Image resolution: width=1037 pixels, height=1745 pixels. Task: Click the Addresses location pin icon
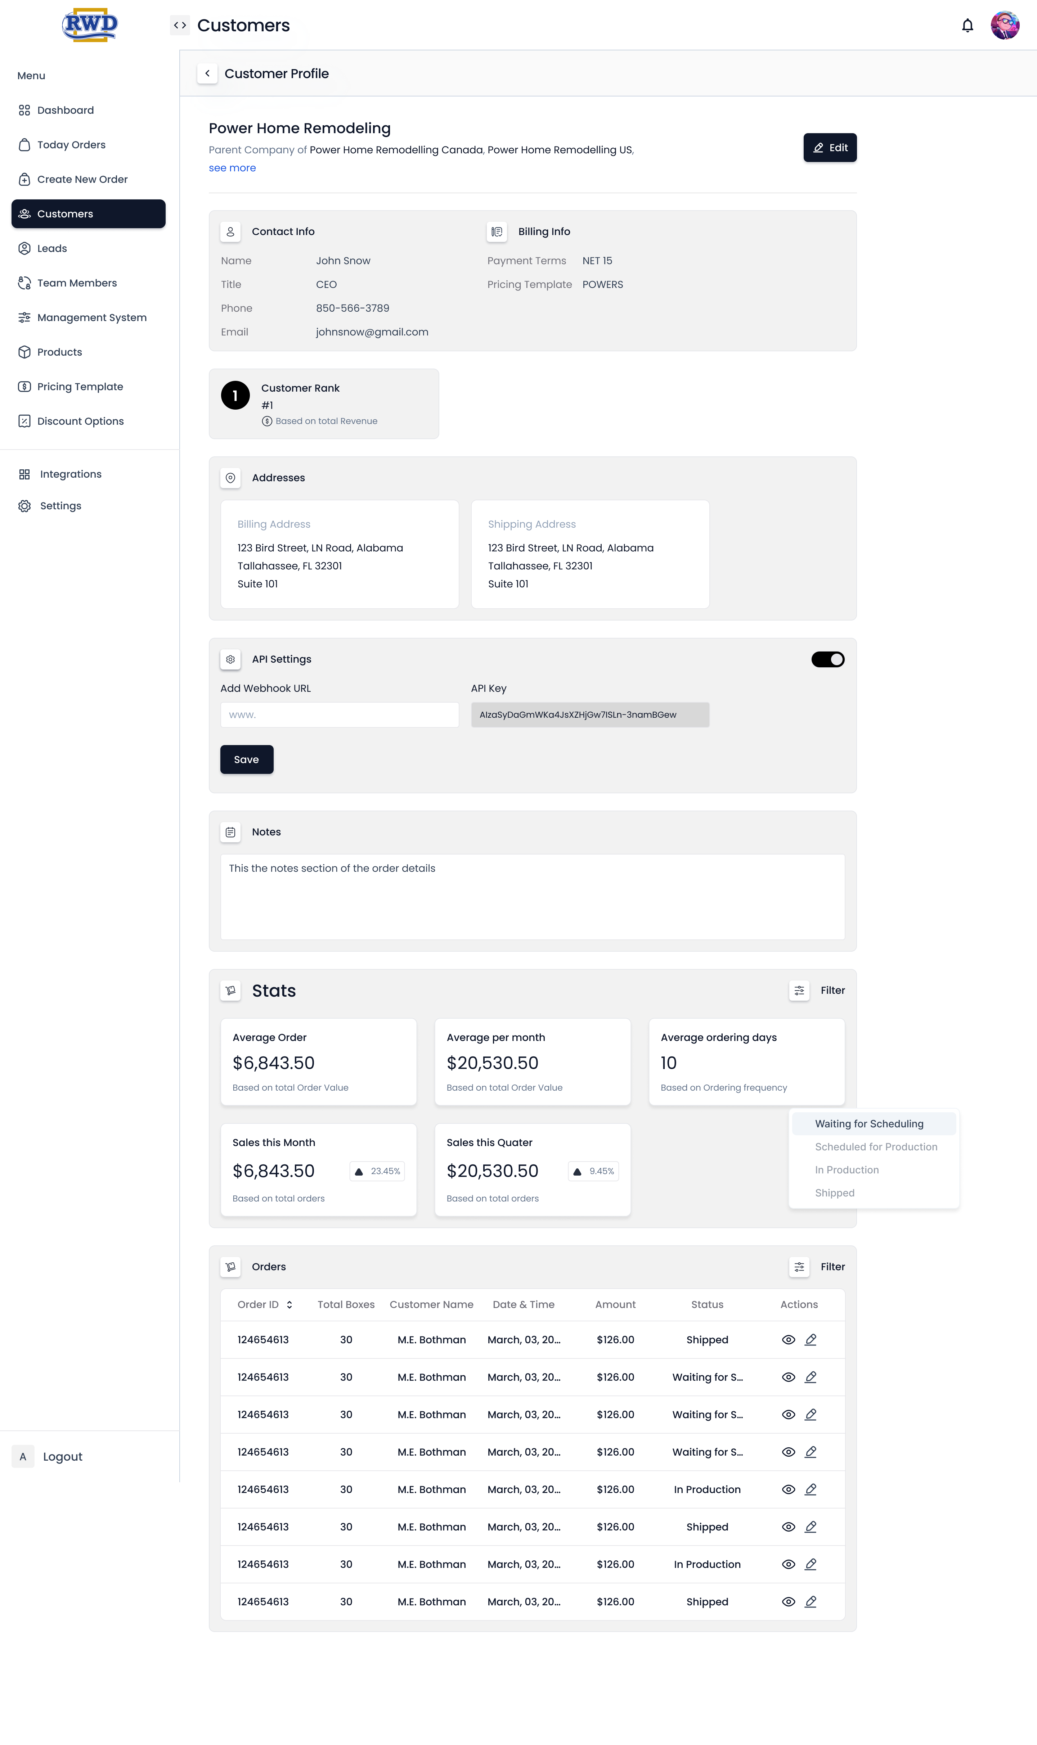pyautogui.click(x=230, y=478)
